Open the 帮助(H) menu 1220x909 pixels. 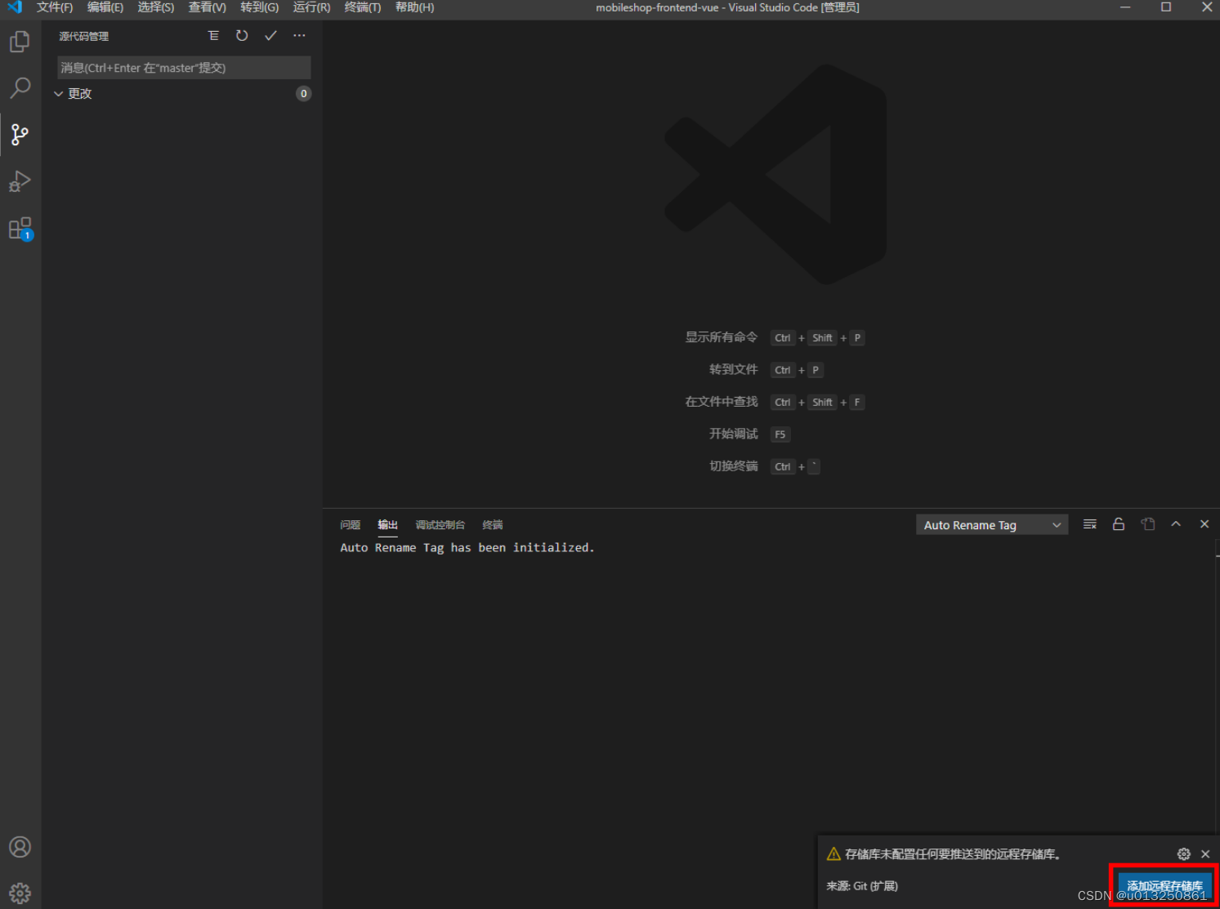[x=415, y=7]
